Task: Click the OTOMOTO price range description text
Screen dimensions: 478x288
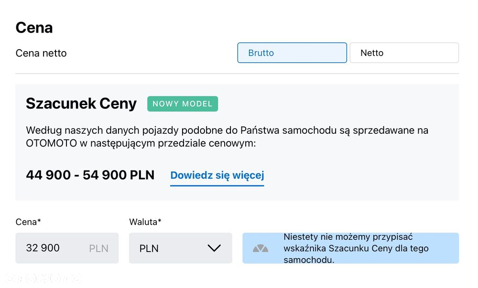Action: [x=227, y=137]
